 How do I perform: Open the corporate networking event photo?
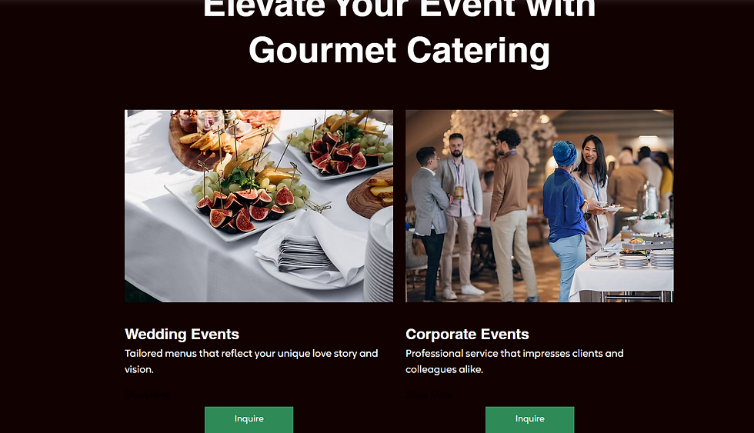[539, 206]
